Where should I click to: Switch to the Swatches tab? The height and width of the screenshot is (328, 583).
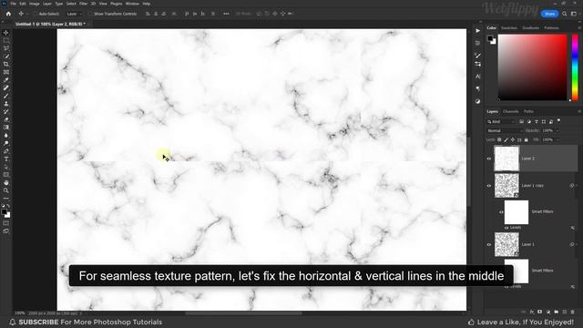tap(509, 28)
